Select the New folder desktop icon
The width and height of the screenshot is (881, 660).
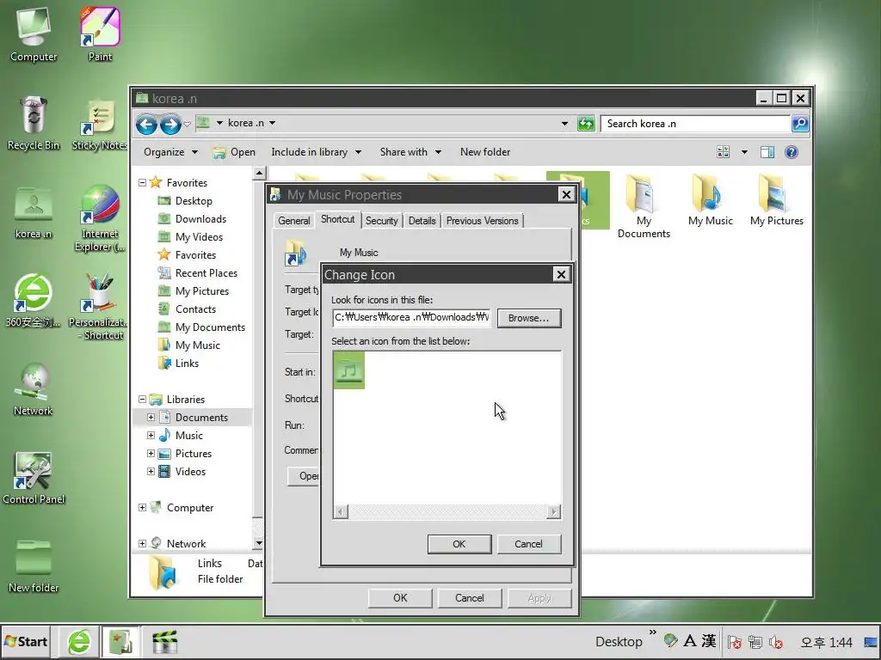pos(34,565)
